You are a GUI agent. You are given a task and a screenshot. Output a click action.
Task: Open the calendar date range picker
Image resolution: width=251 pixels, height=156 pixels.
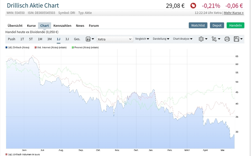tap(90, 39)
